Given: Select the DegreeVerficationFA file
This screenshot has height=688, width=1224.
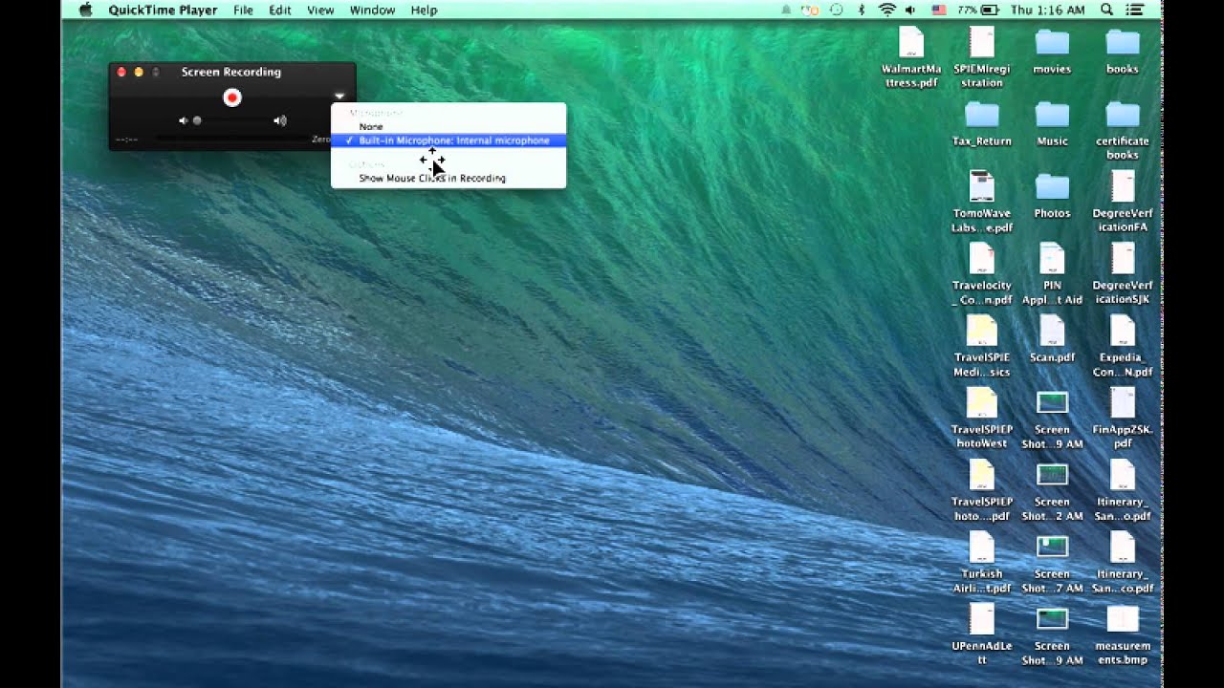Looking at the screenshot, I should tap(1123, 202).
